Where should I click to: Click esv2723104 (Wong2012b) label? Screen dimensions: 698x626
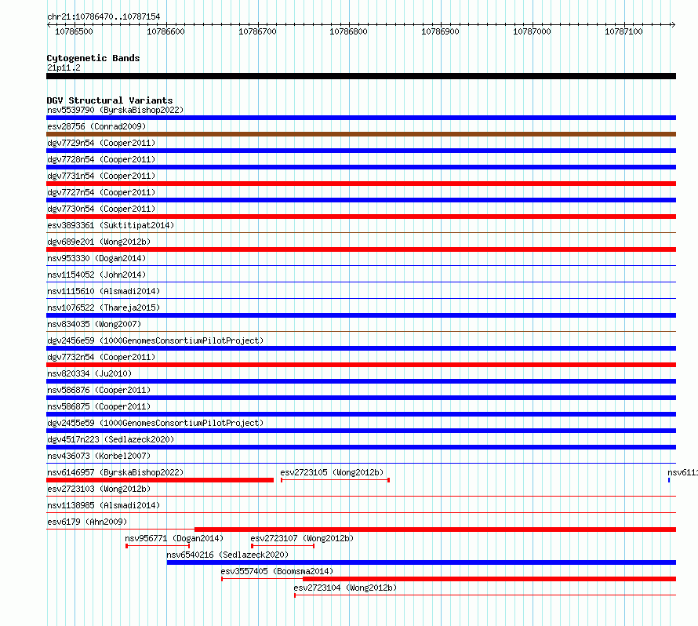click(345, 588)
